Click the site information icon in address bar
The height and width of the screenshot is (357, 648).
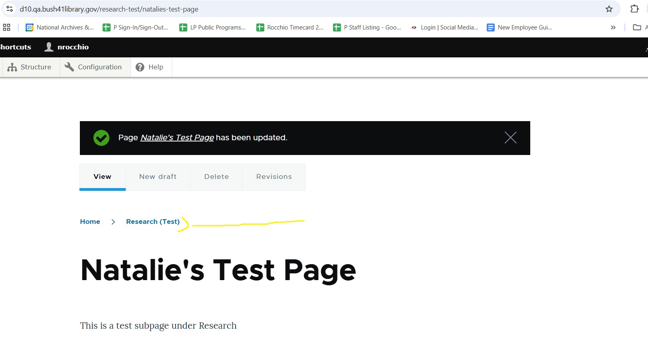click(10, 9)
